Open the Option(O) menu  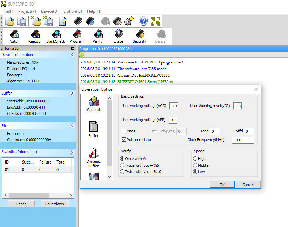[73, 11]
